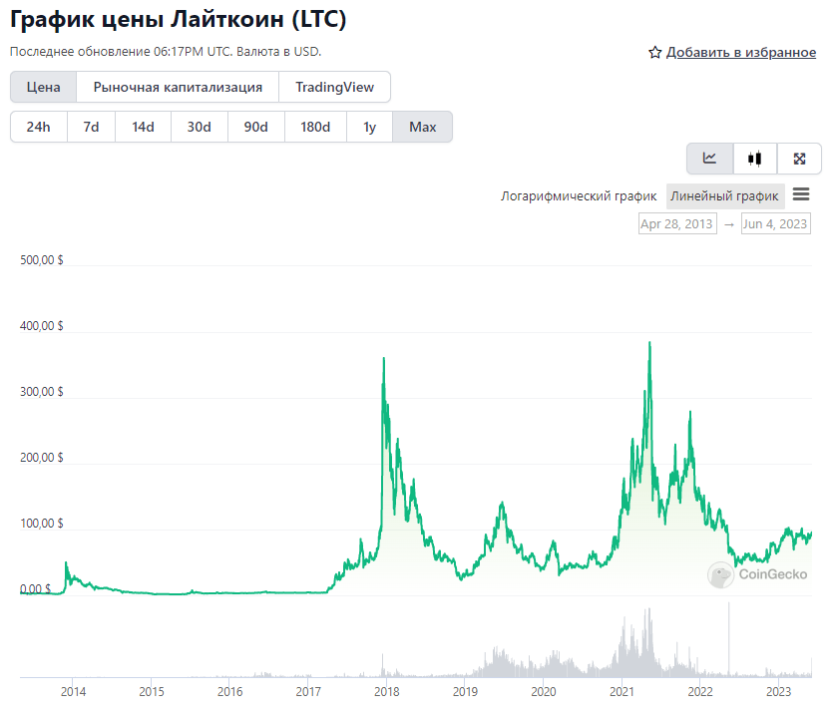Viewport: 832px width, 717px height.
Task: Click the 0,00 $ axis label
Action: pyautogui.click(x=36, y=588)
